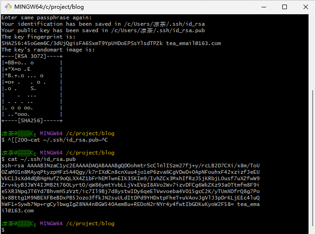Click the trailing 'il@163.com' line

[x=18, y=211]
